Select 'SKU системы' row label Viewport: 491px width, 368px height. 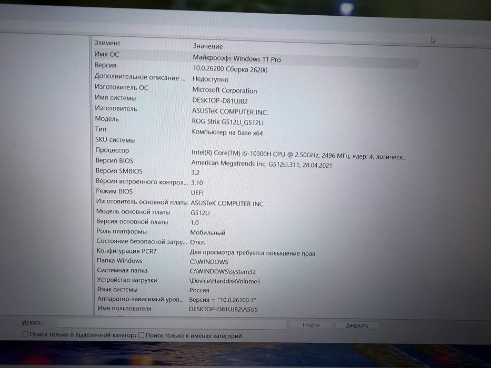coord(115,140)
